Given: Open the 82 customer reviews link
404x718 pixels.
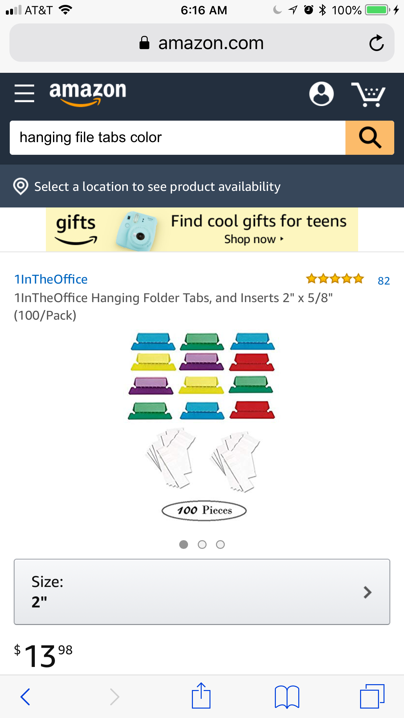Looking at the screenshot, I should pyautogui.click(x=384, y=281).
